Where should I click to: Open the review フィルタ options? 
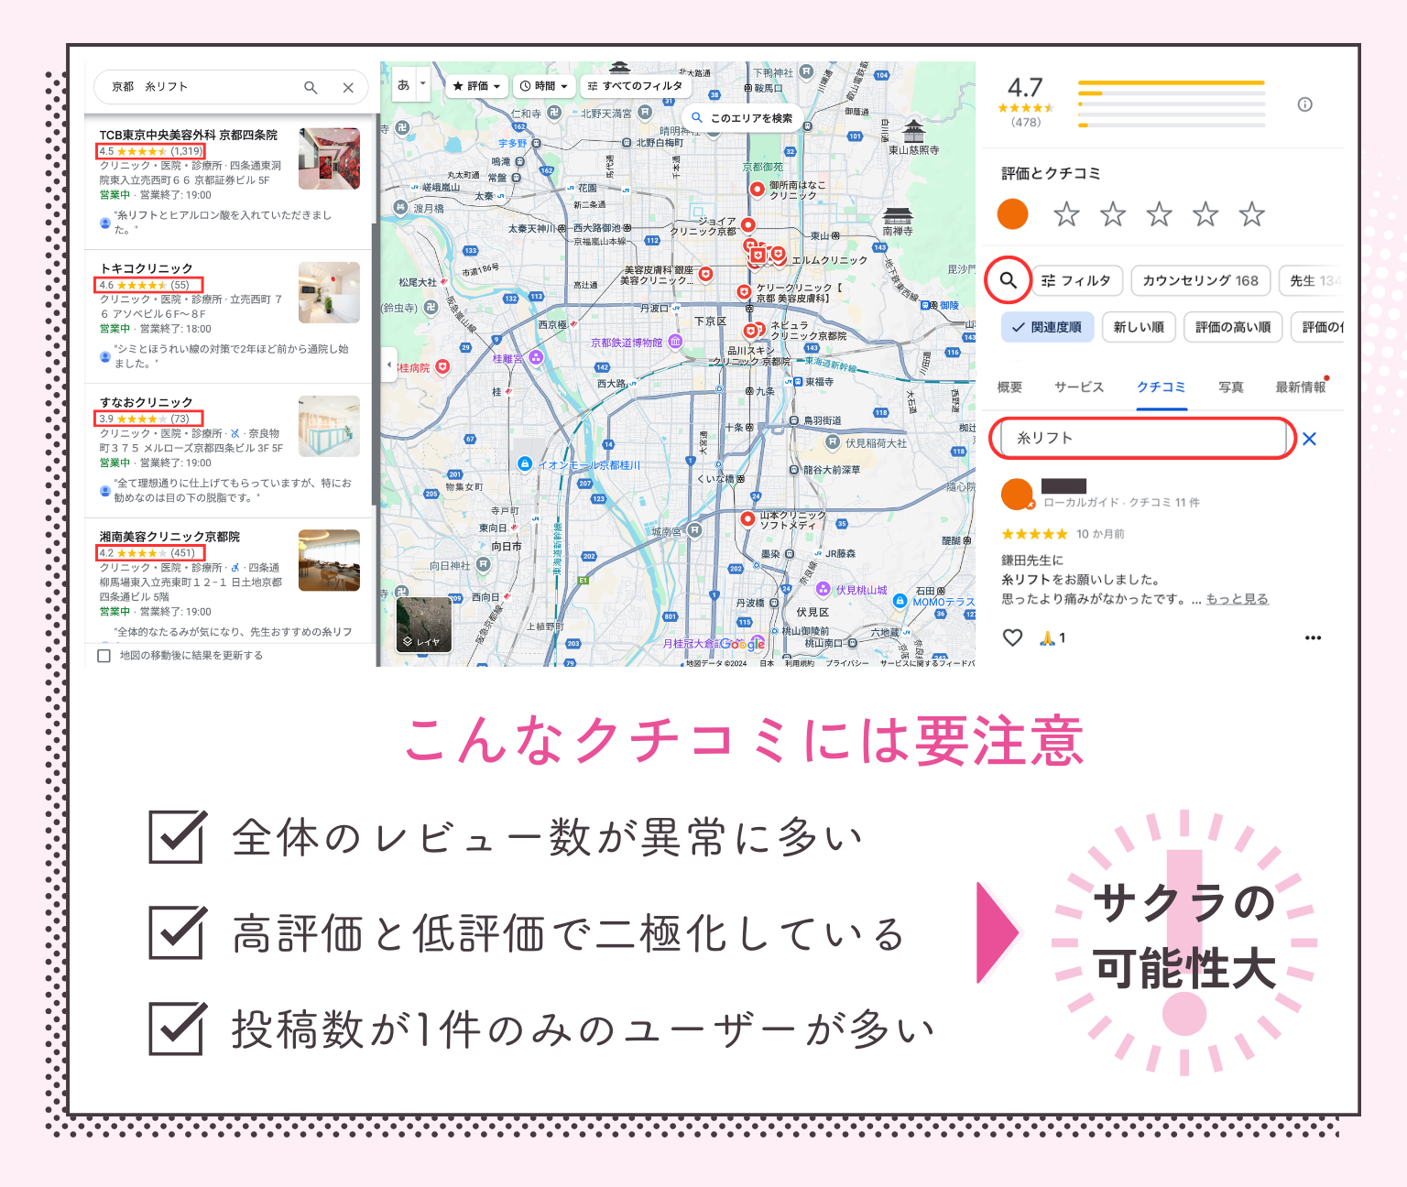click(x=1077, y=280)
